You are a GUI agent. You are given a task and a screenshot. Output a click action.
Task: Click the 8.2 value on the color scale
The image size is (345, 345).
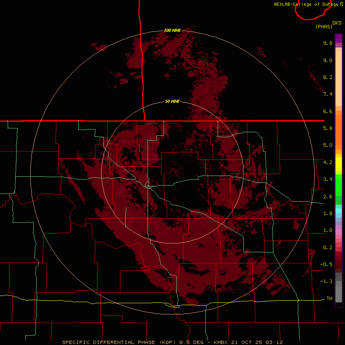point(328,77)
